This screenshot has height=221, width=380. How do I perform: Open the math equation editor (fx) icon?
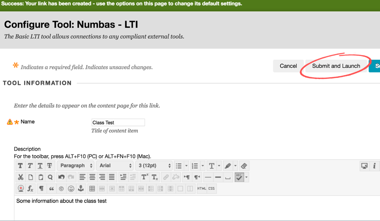coord(30,189)
